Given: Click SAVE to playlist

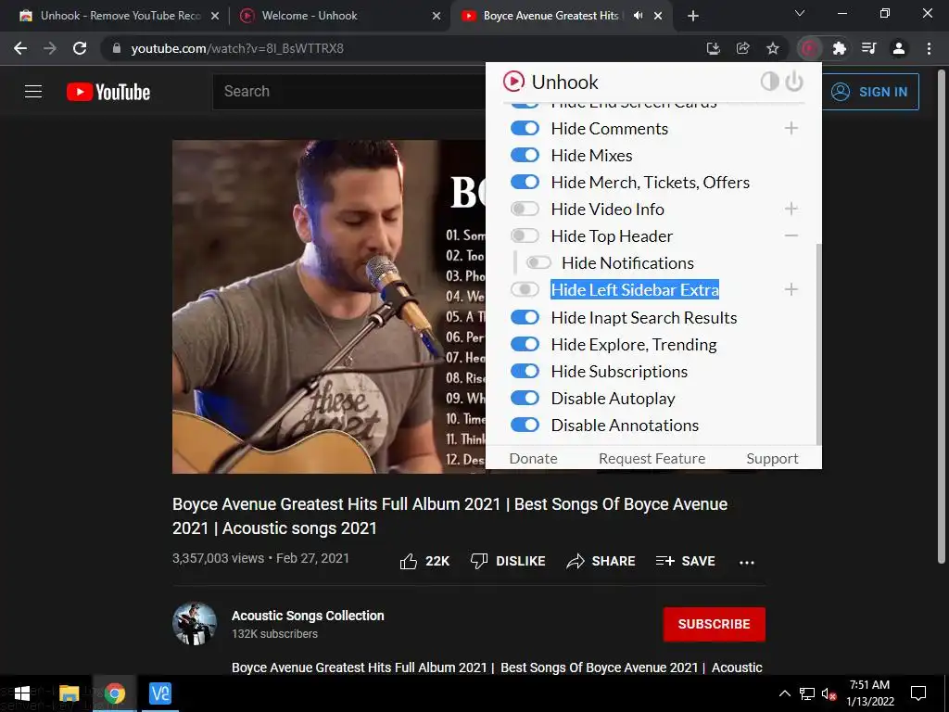Looking at the screenshot, I should [685, 561].
